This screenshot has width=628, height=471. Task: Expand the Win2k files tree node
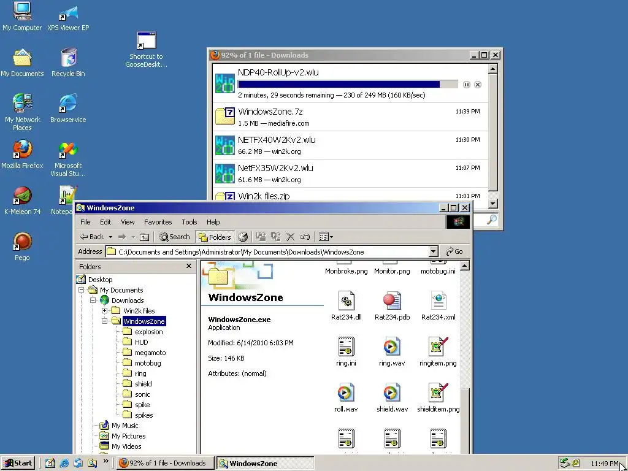104,310
